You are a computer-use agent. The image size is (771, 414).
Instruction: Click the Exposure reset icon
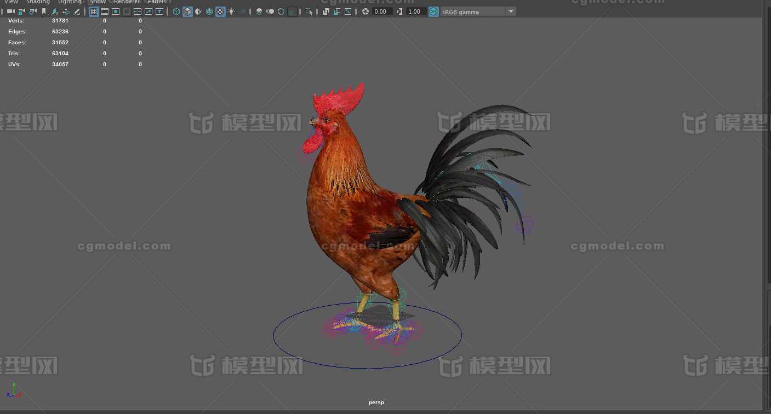[365, 11]
